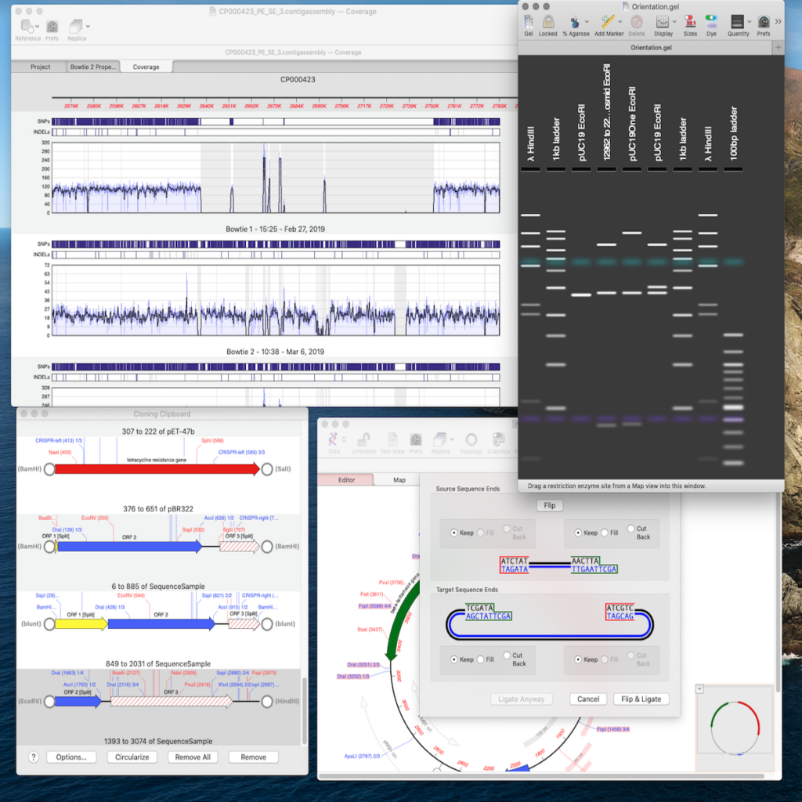This screenshot has height=802, width=802.
Task: Open the Quantity dropdown arrow
Action: [x=750, y=22]
